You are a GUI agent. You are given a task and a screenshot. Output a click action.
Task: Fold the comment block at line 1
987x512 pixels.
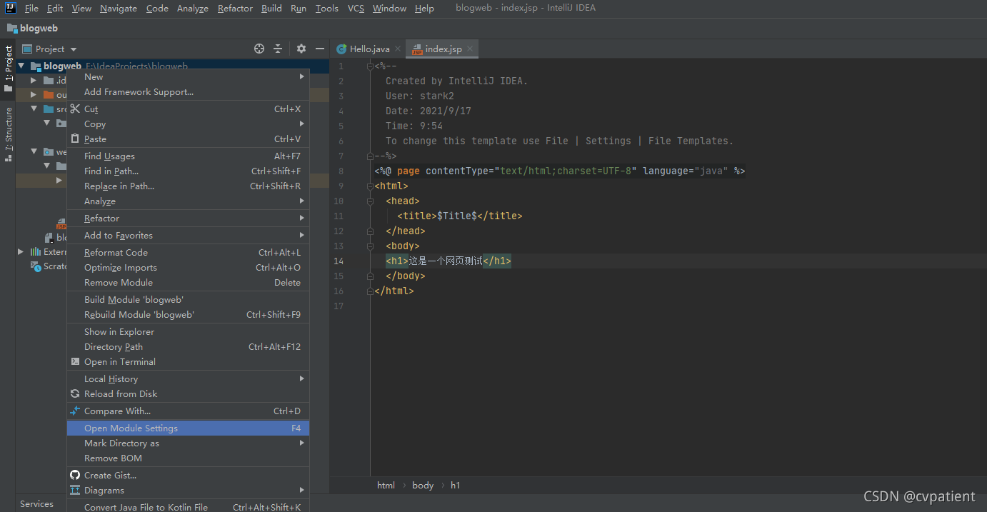(x=370, y=66)
